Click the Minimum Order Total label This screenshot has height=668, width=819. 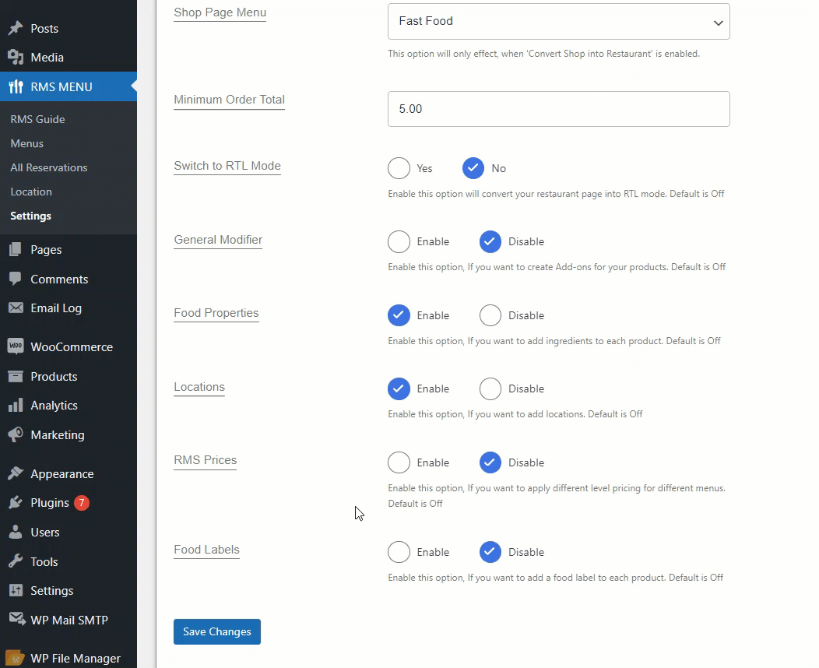(230, 99)
